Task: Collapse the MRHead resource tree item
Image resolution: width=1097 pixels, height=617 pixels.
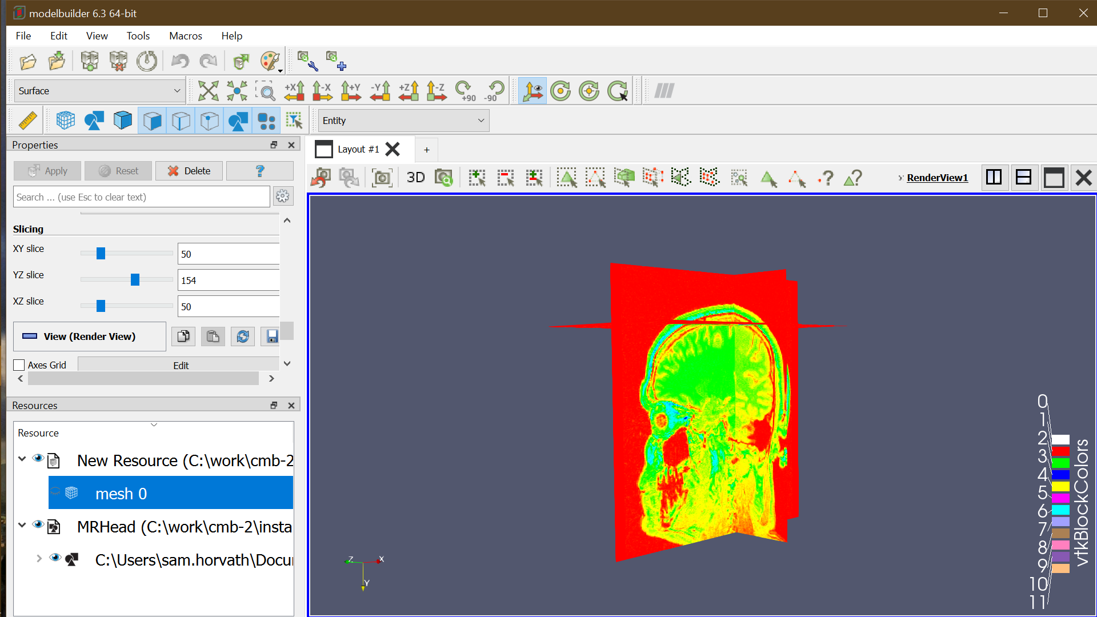Action: 22,524
